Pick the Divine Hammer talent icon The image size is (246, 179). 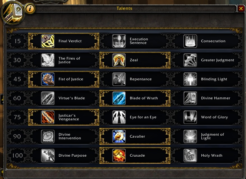click(190, 98)
